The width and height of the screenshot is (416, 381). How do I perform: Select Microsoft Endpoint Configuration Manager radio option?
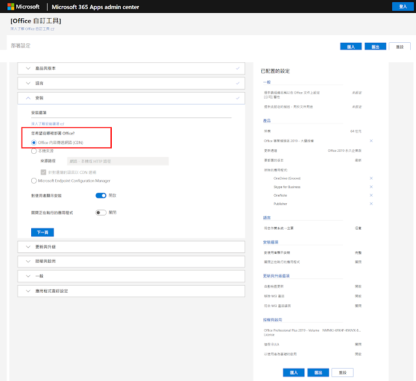point(34,180)
